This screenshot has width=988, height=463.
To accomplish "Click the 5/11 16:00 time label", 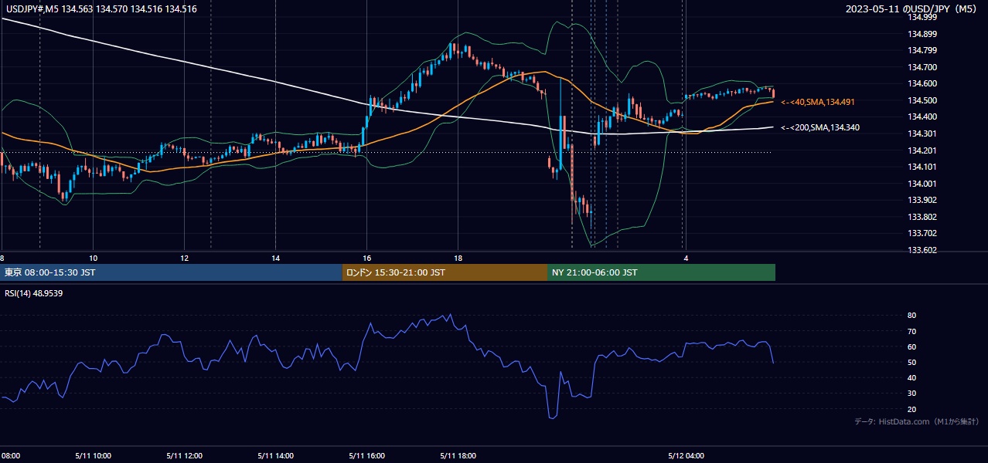I will (366, 455).
